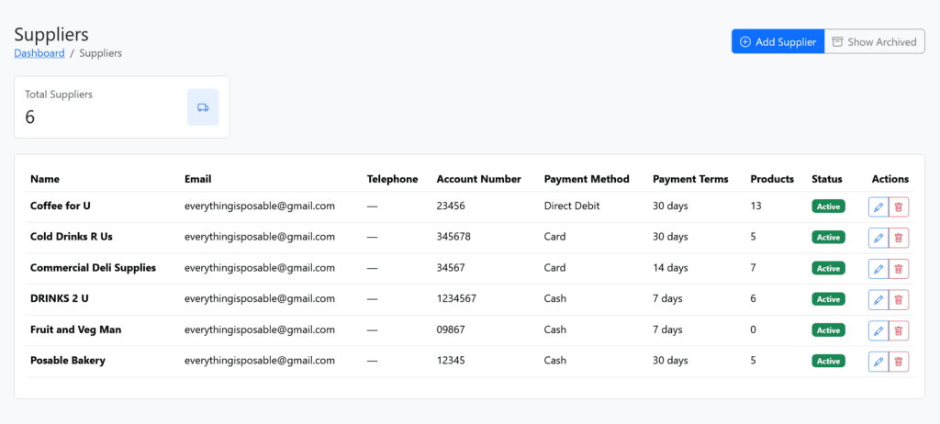Delete the Commercial Deli Supplies supplier
Viewport: 940px width, 424px height.
(899, 269)
